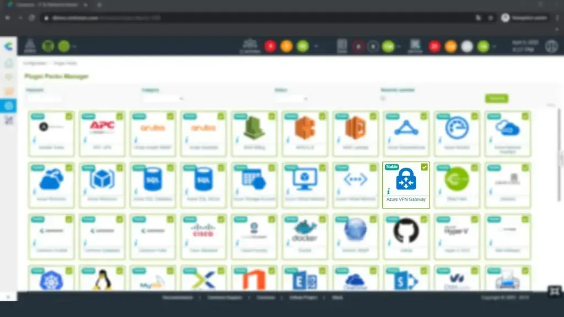
Task: Click the pollers icon in top bar
Action: pos(30,46)
